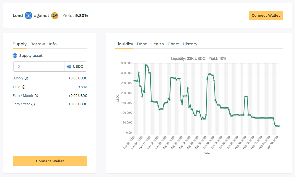Screen dimensions: 295x177
Task: Open the Health chart tab
Action: (x=157, y=44)
